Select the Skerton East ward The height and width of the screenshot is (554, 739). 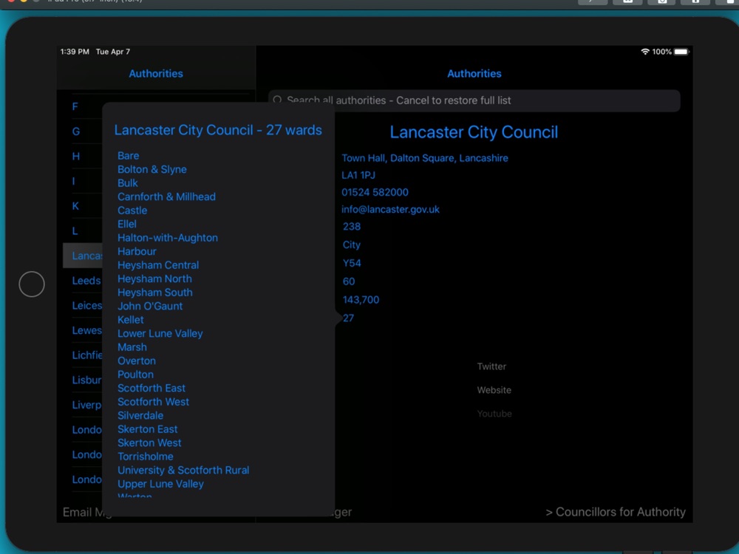pos(148,428)
